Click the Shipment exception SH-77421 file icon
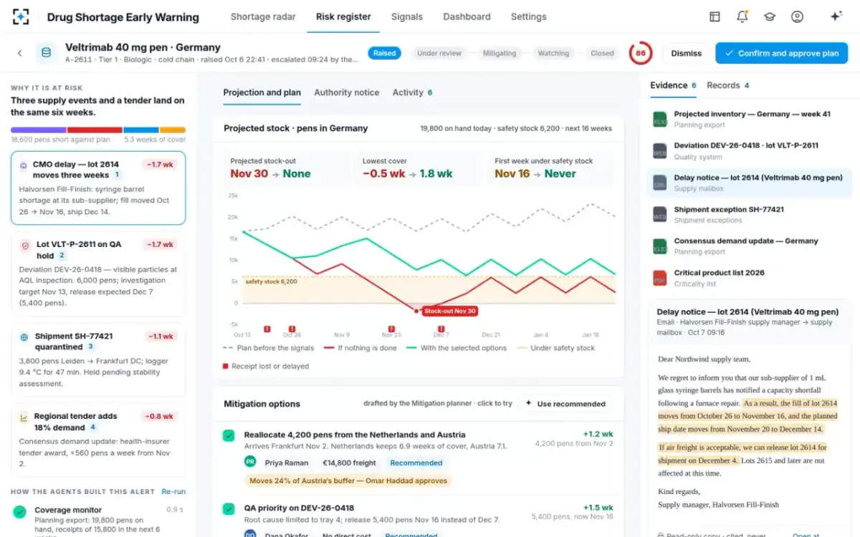This screenshot has width=860, height=537. [660, 215]
